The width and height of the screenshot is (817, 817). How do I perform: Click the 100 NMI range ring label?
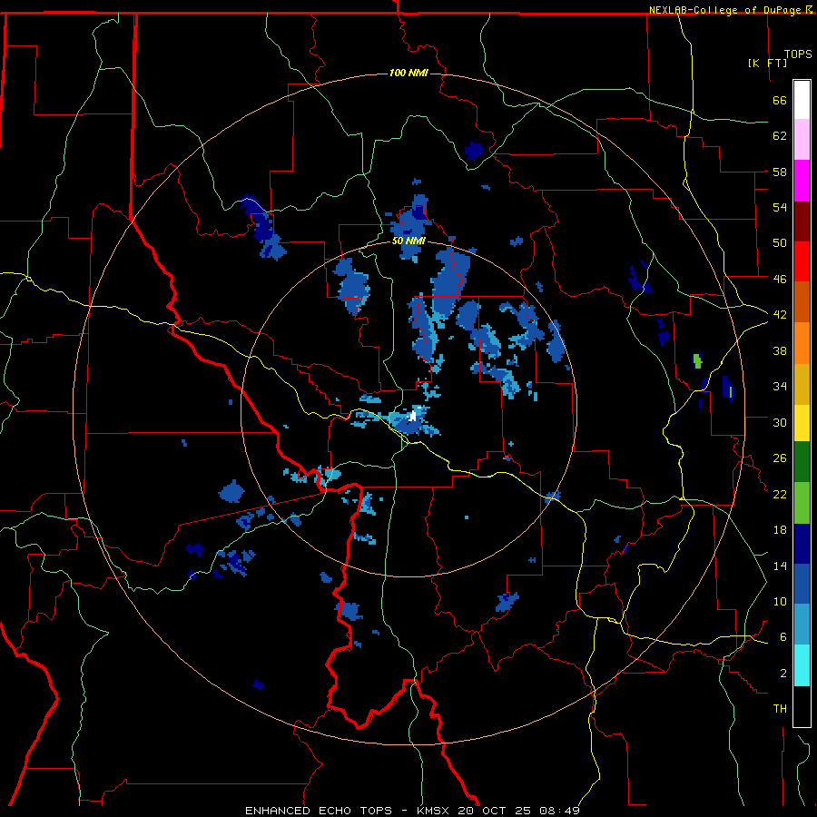(x=408, y=73)
